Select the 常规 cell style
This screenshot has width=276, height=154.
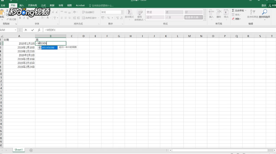(x=155, y=12)
